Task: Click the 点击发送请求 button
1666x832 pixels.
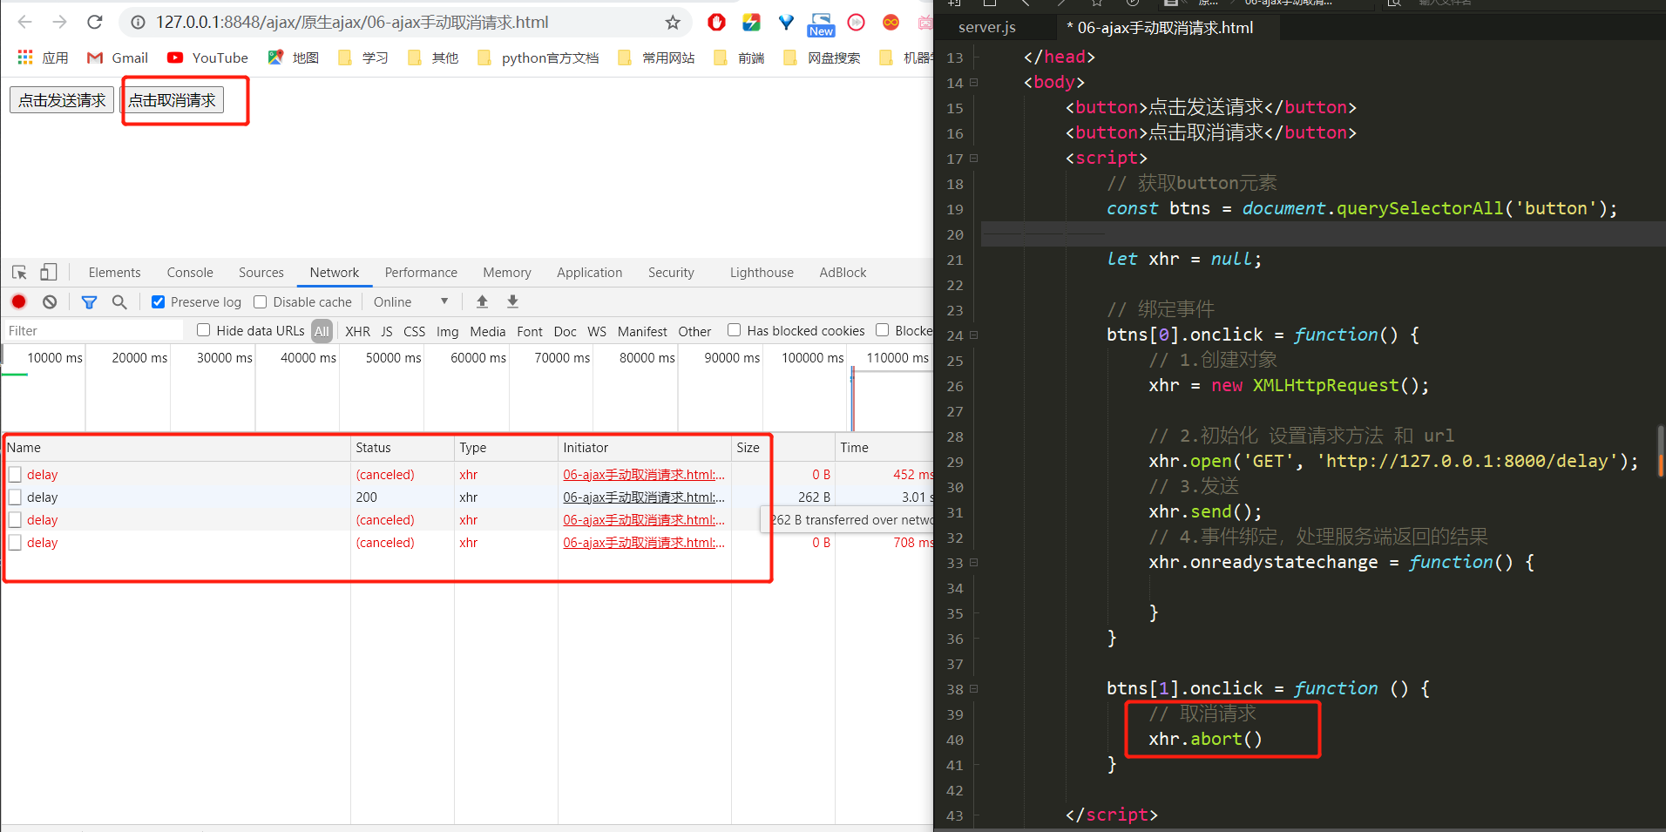Action: (x=62, y=100)
